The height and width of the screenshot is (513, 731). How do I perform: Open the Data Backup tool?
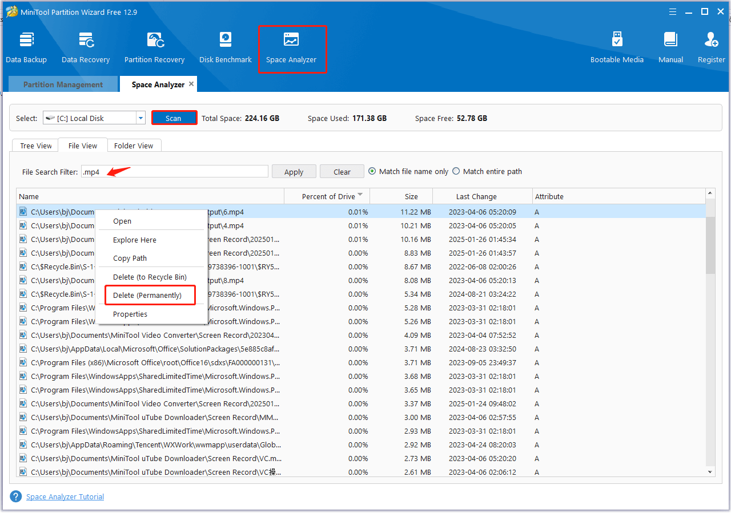[26, 48]
